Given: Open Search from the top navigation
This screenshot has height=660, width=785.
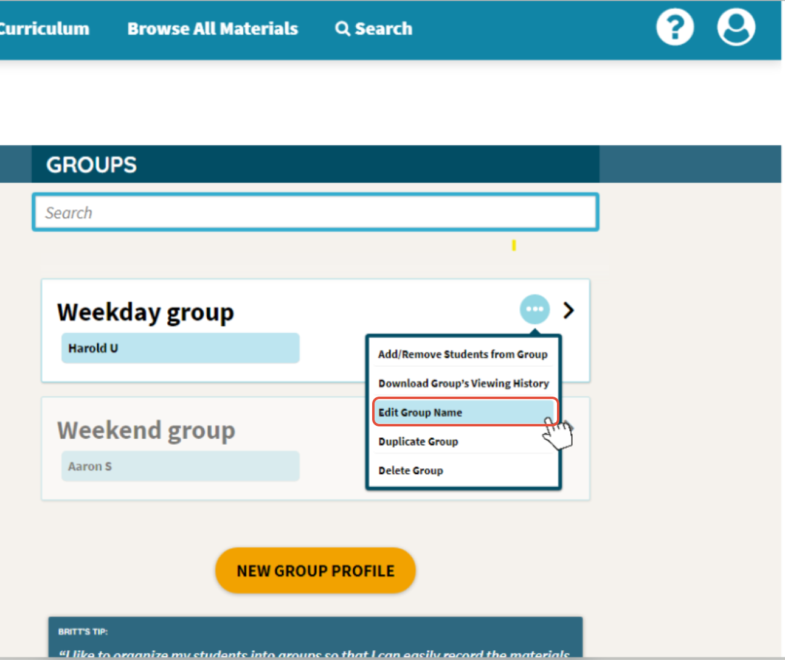Looking at the screenshot, I should point(373,28).
